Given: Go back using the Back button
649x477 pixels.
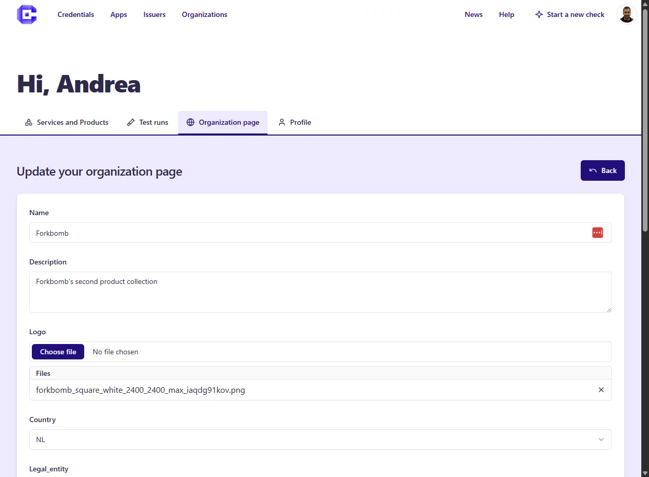Looking at the screenshot, I should 603,170.
